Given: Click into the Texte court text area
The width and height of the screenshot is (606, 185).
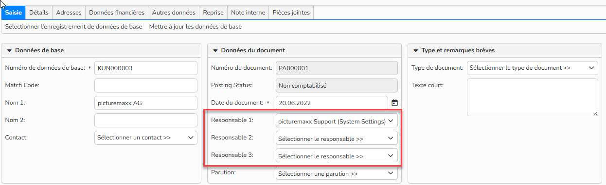Looking at the screenshot, I should tap(532, 97).
